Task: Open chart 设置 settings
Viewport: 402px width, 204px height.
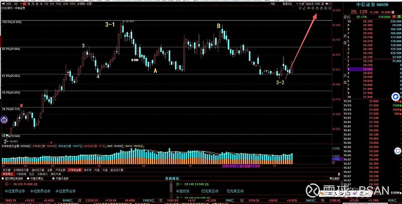Action: [x=89, y=4]
